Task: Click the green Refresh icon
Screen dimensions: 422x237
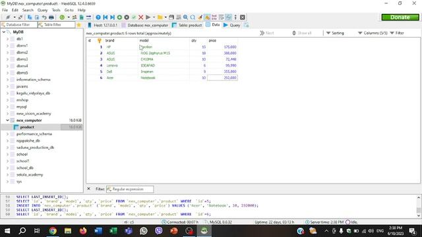Action: [x=62, y=17]
